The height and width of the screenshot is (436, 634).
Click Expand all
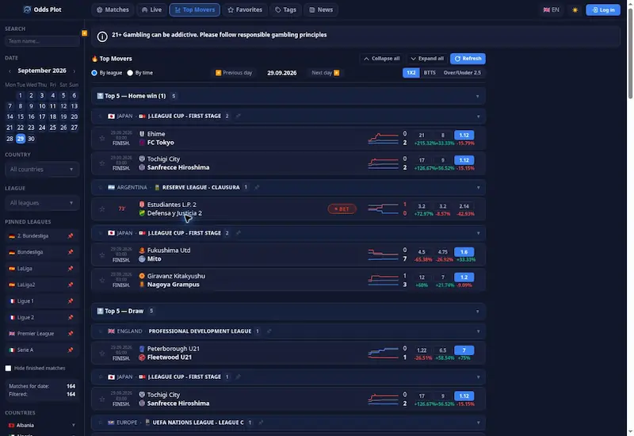pos(427,59)
